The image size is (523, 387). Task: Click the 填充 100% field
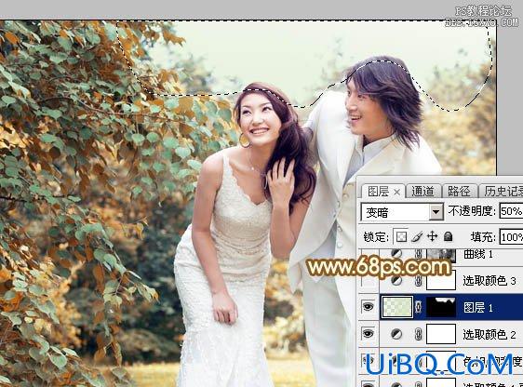[x=511, y=237]
